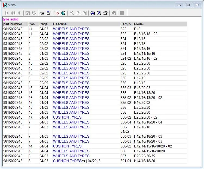This screenshot has height=169, width=204.
Task: Open WHEELS AND TYRES link for model E14/16/18/20
Action: coord(71,93)
